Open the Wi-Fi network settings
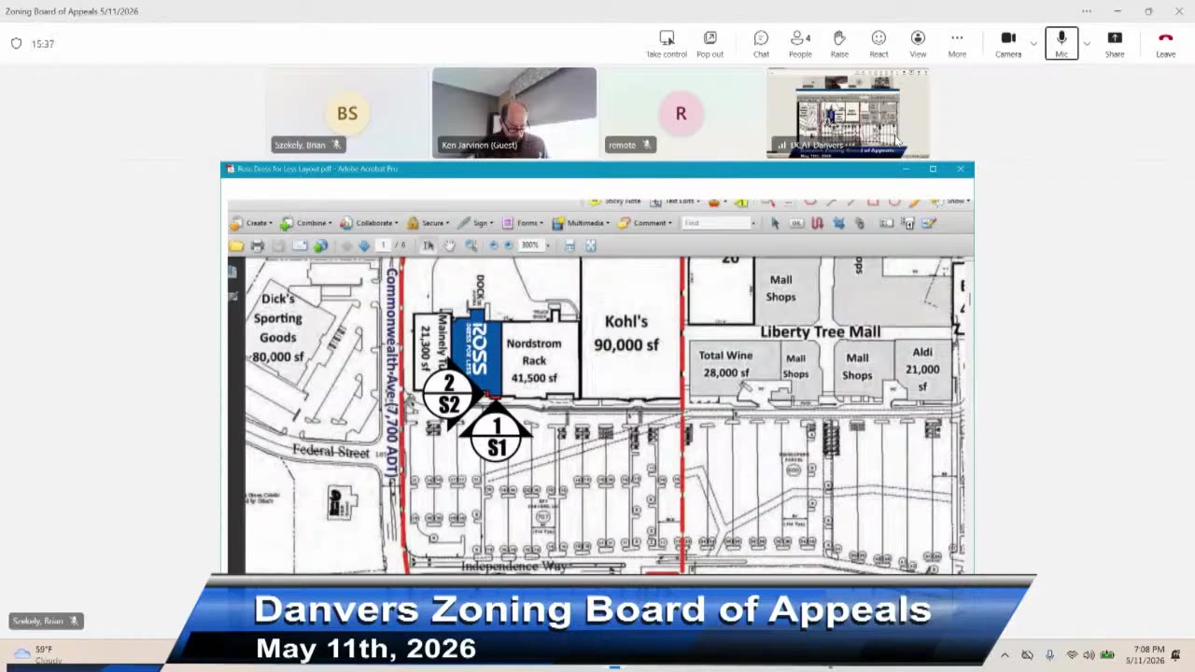The height and width of the screenshot is (672, 1195). pos(1071,655)
